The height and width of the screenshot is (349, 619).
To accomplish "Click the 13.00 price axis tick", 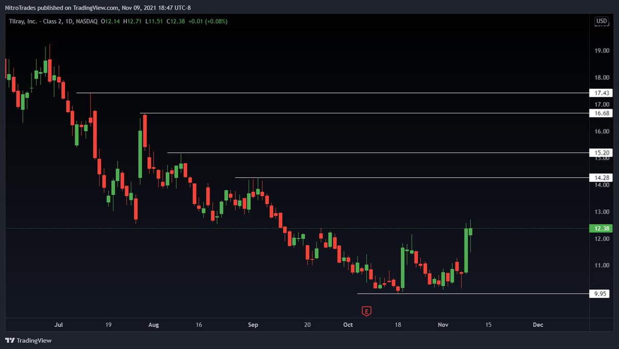I will (601, 212).
